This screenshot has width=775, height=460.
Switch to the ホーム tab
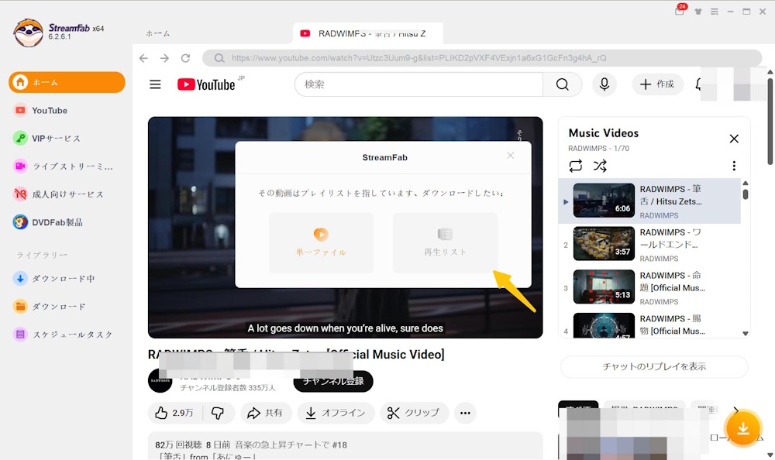(158, 33)
